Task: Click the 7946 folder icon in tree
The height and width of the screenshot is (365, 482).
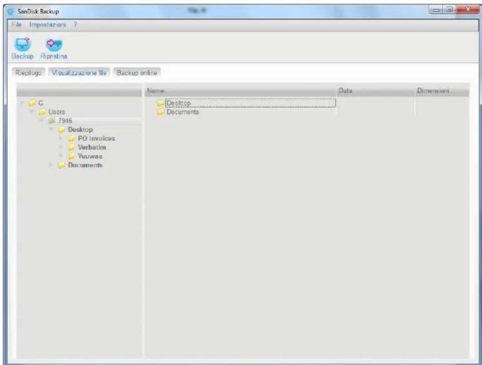Action: tap(52, 121)
